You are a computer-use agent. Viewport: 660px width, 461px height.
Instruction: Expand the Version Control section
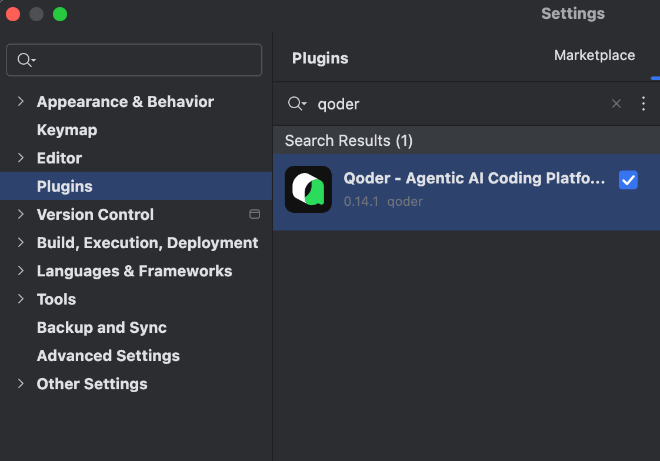tap(21, 215)
